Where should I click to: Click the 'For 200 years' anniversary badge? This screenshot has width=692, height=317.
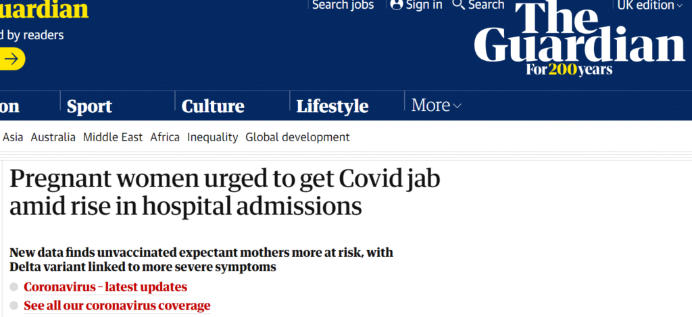click(x=570, y=70)
